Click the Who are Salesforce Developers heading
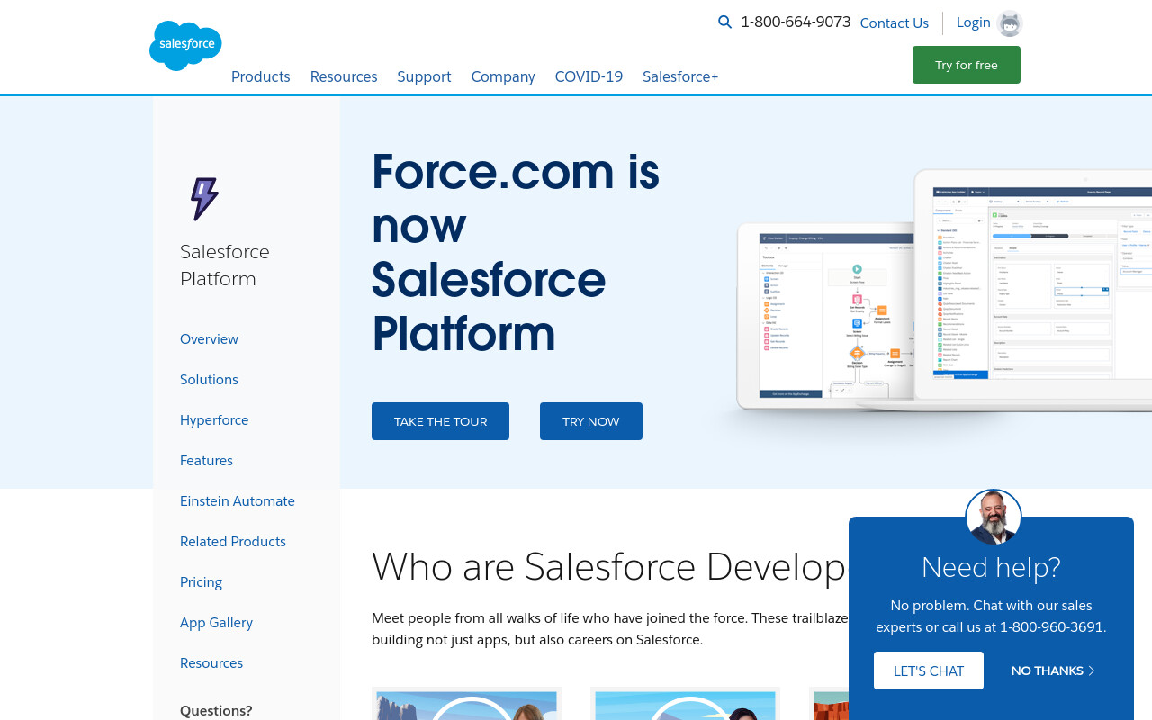This screenshot has height=720, width=1152. 609,567
